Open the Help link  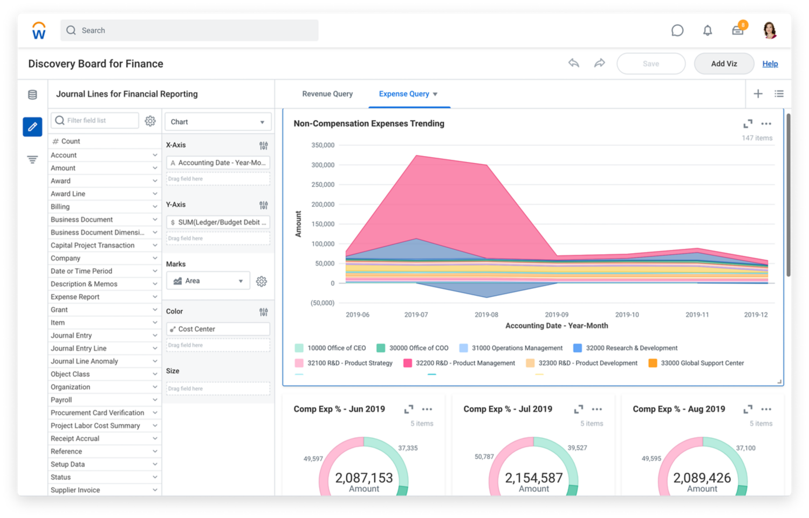pyautogui.click(x=770, y=63)
